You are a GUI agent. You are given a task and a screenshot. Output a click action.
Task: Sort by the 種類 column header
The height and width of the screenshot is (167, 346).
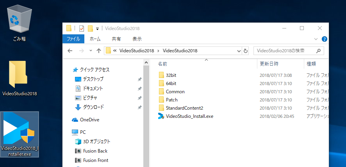pos(311,64)
